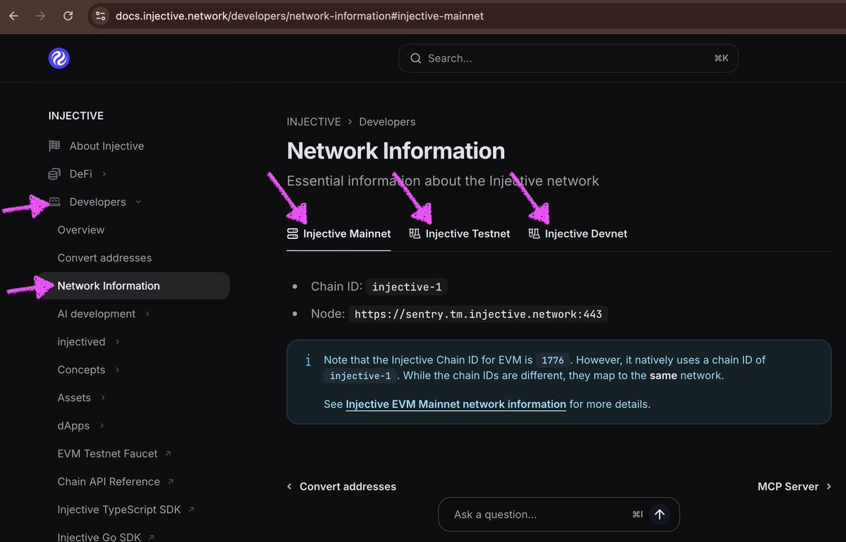
Task: Open About Injective in sidebar
Action: click(x=106, y=146)
